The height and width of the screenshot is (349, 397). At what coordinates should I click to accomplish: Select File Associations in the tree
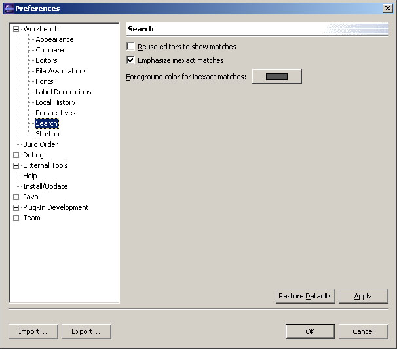(61, 71)
